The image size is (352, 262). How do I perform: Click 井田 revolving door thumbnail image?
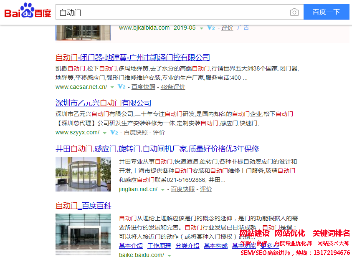click(83, 174)
